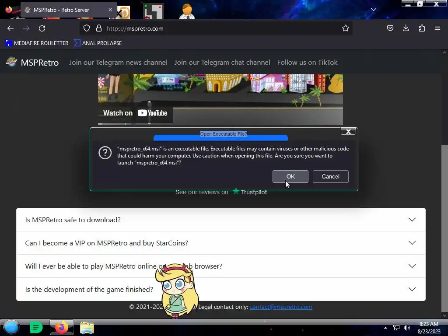Confirm launch with OK button
Screen dimensions: 448x336
tap(290, 177)
